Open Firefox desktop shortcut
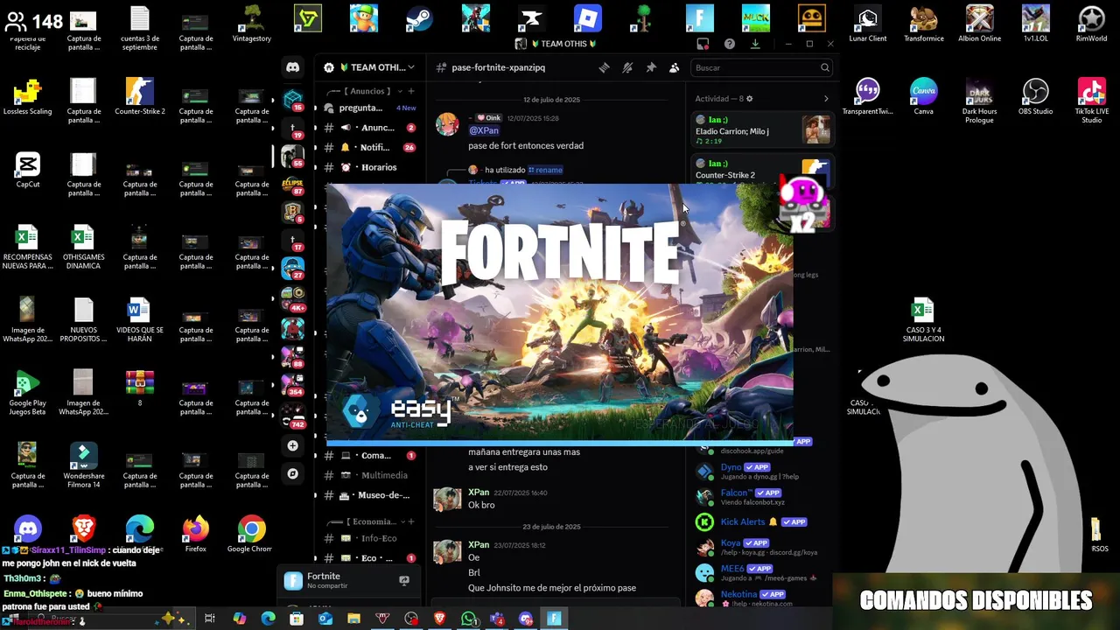 pos(196,534)
